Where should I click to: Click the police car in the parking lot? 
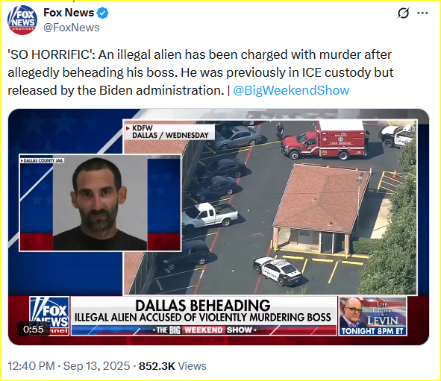[277, 271]
